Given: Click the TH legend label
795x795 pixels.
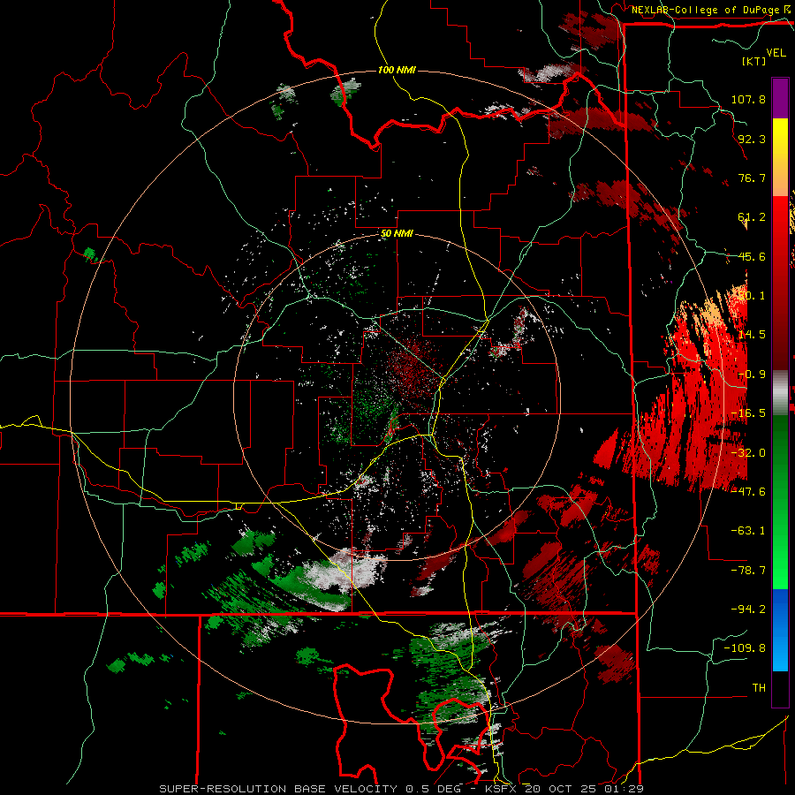Looking at the screenshot, I should coord(759,688).
